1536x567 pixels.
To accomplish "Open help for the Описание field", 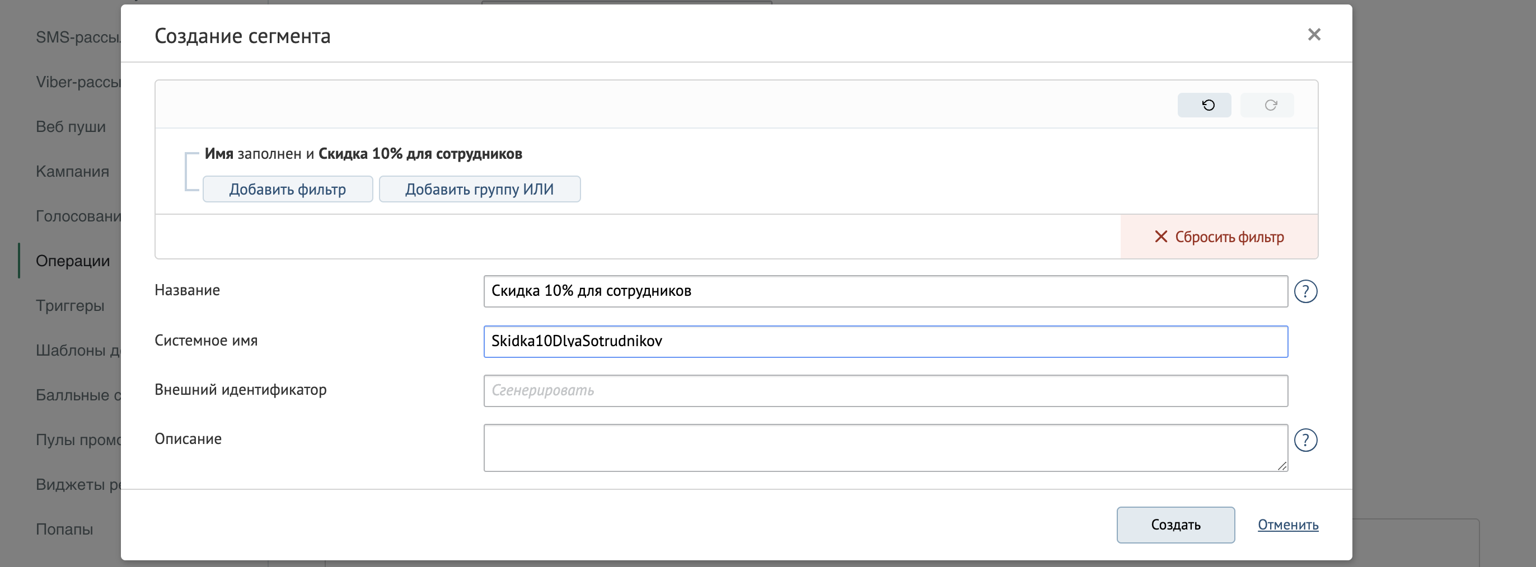I will [1305, 440].
